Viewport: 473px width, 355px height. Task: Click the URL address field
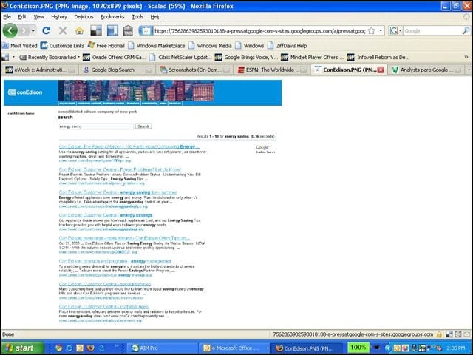pyautogui.click(x=259, y=31)
